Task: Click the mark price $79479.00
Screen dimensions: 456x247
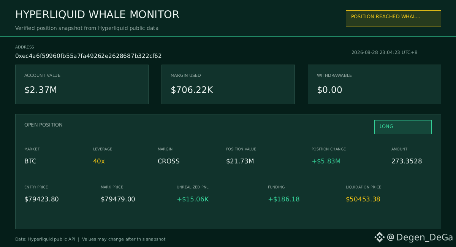Action: point(118,199)
